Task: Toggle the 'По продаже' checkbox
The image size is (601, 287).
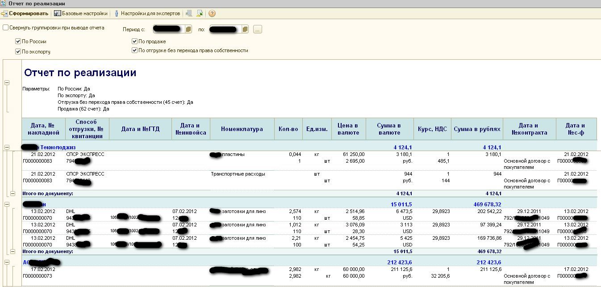Action: 134,41
